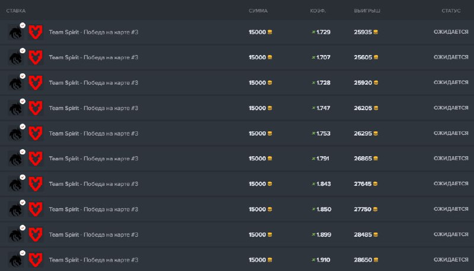Click Team Spirit logo in the 1.910 coefficient row
474x271 pixels.
[x=15, y=260]
